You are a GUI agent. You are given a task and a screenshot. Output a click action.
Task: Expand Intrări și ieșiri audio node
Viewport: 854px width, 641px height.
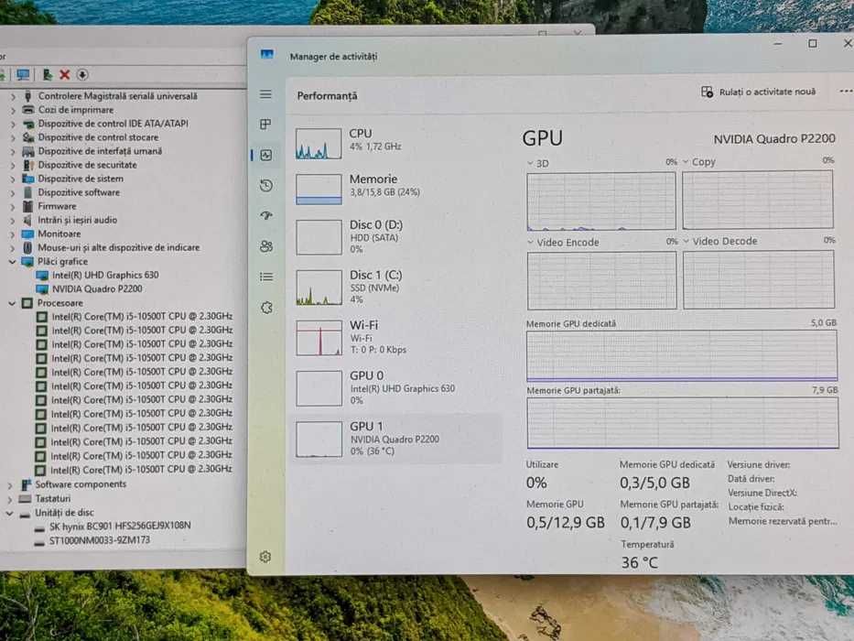pos(13,220)
